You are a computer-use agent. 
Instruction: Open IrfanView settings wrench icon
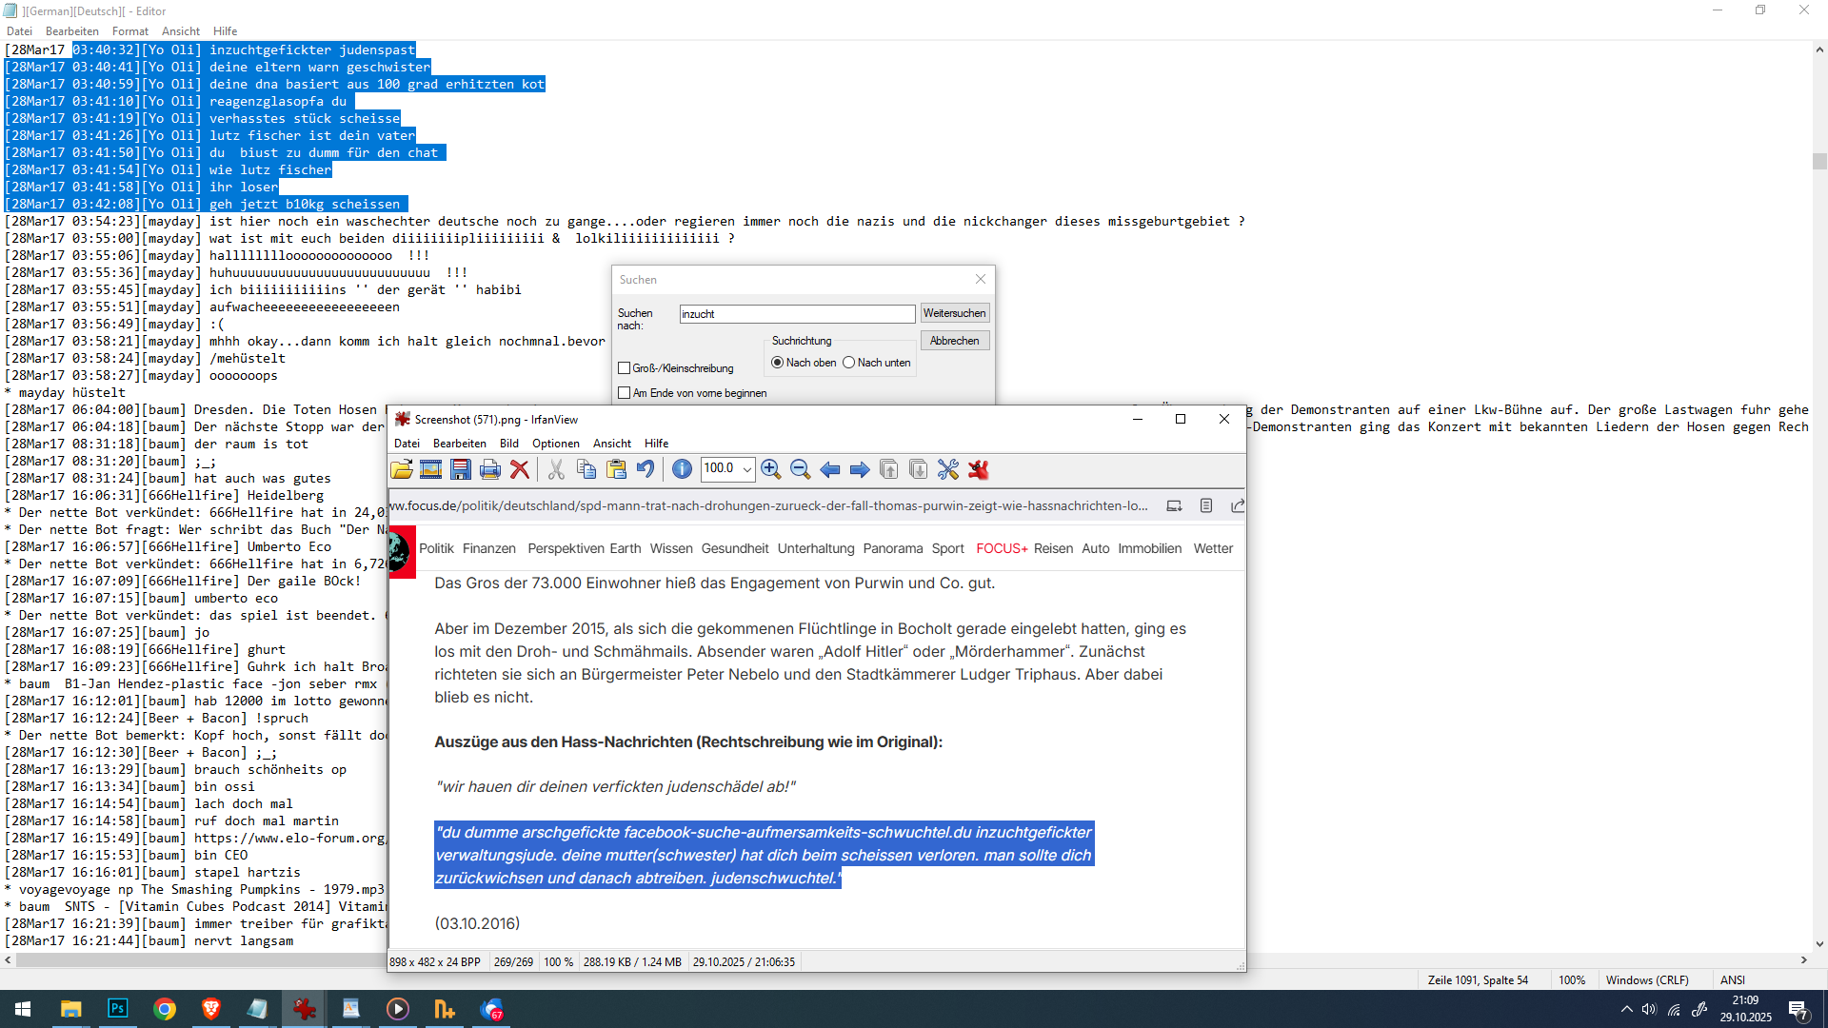coord(948,469)
